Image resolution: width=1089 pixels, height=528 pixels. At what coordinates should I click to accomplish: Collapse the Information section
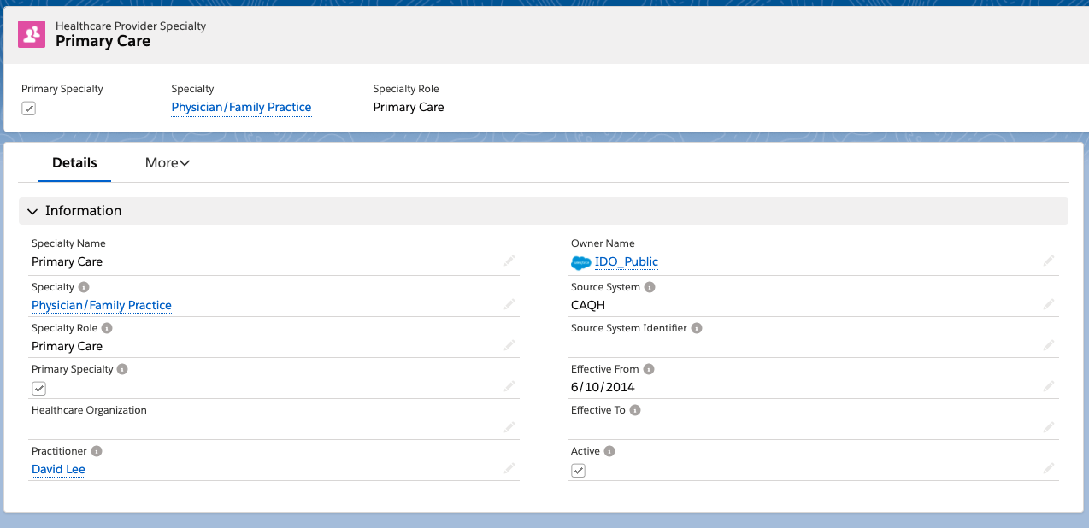click(x=32, y=211)
